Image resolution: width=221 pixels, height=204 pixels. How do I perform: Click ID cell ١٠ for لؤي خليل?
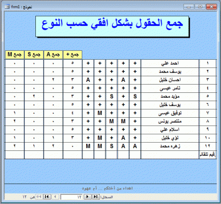click(208, 138)
